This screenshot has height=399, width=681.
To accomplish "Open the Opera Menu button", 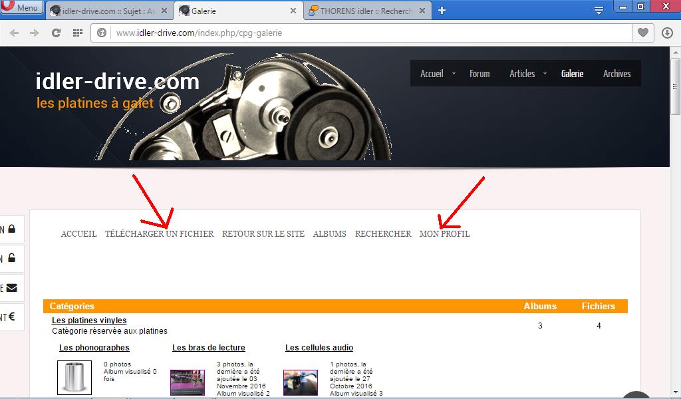I will tap(22, 8).
